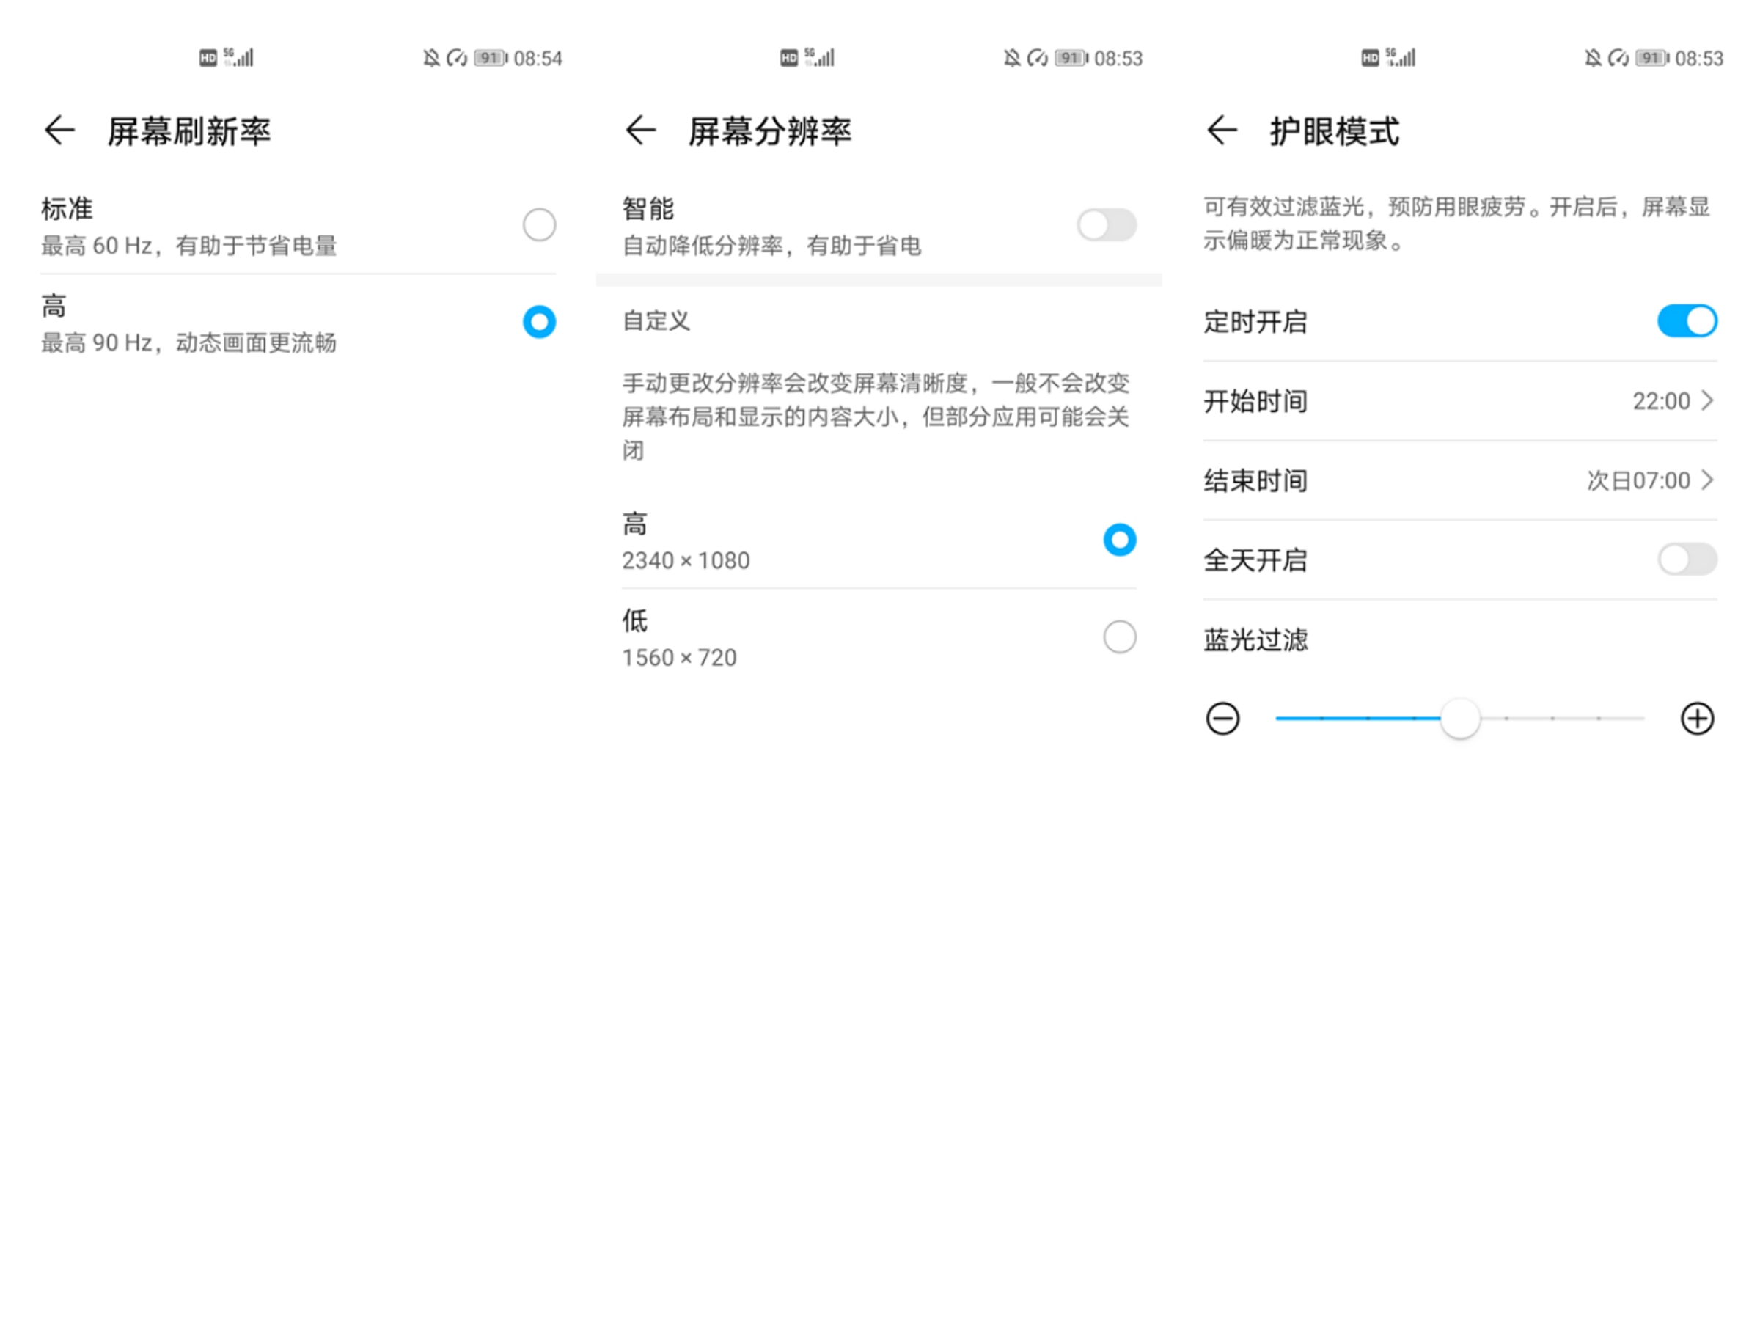Tap 定时开启 label
Screen dimensions: 1760x1320
1255,321
